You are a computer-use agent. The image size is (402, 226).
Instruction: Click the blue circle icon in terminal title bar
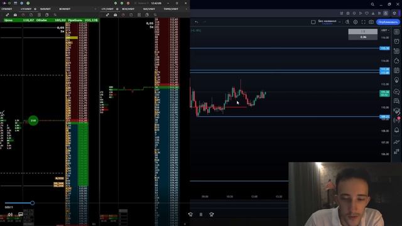[x=22, y=3]
